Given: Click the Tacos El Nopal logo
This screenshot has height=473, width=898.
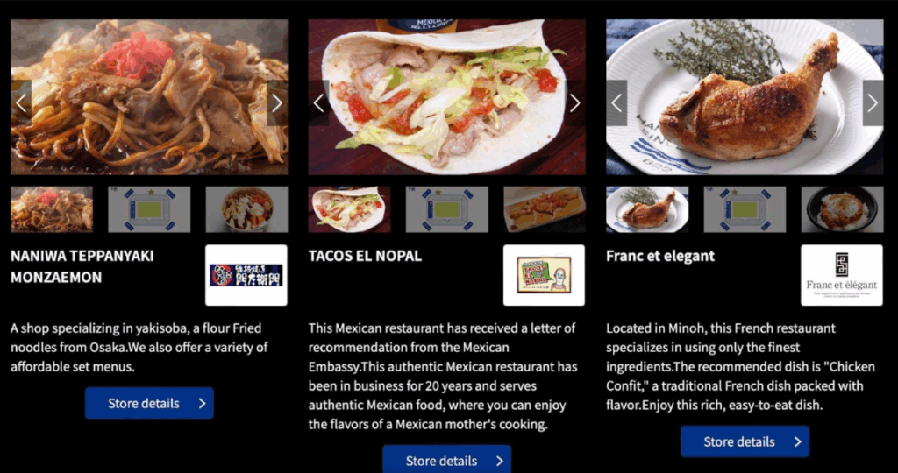Looking at the screenshot, I should [544, 275].
